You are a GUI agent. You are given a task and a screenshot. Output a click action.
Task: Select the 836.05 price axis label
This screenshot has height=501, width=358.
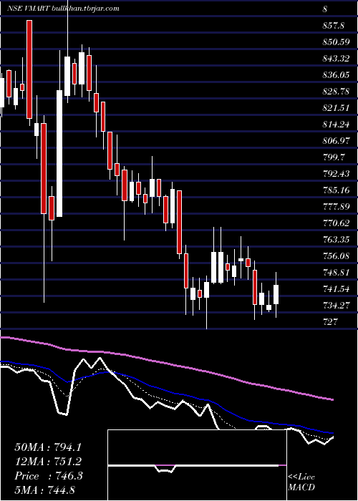coord(336,75)
